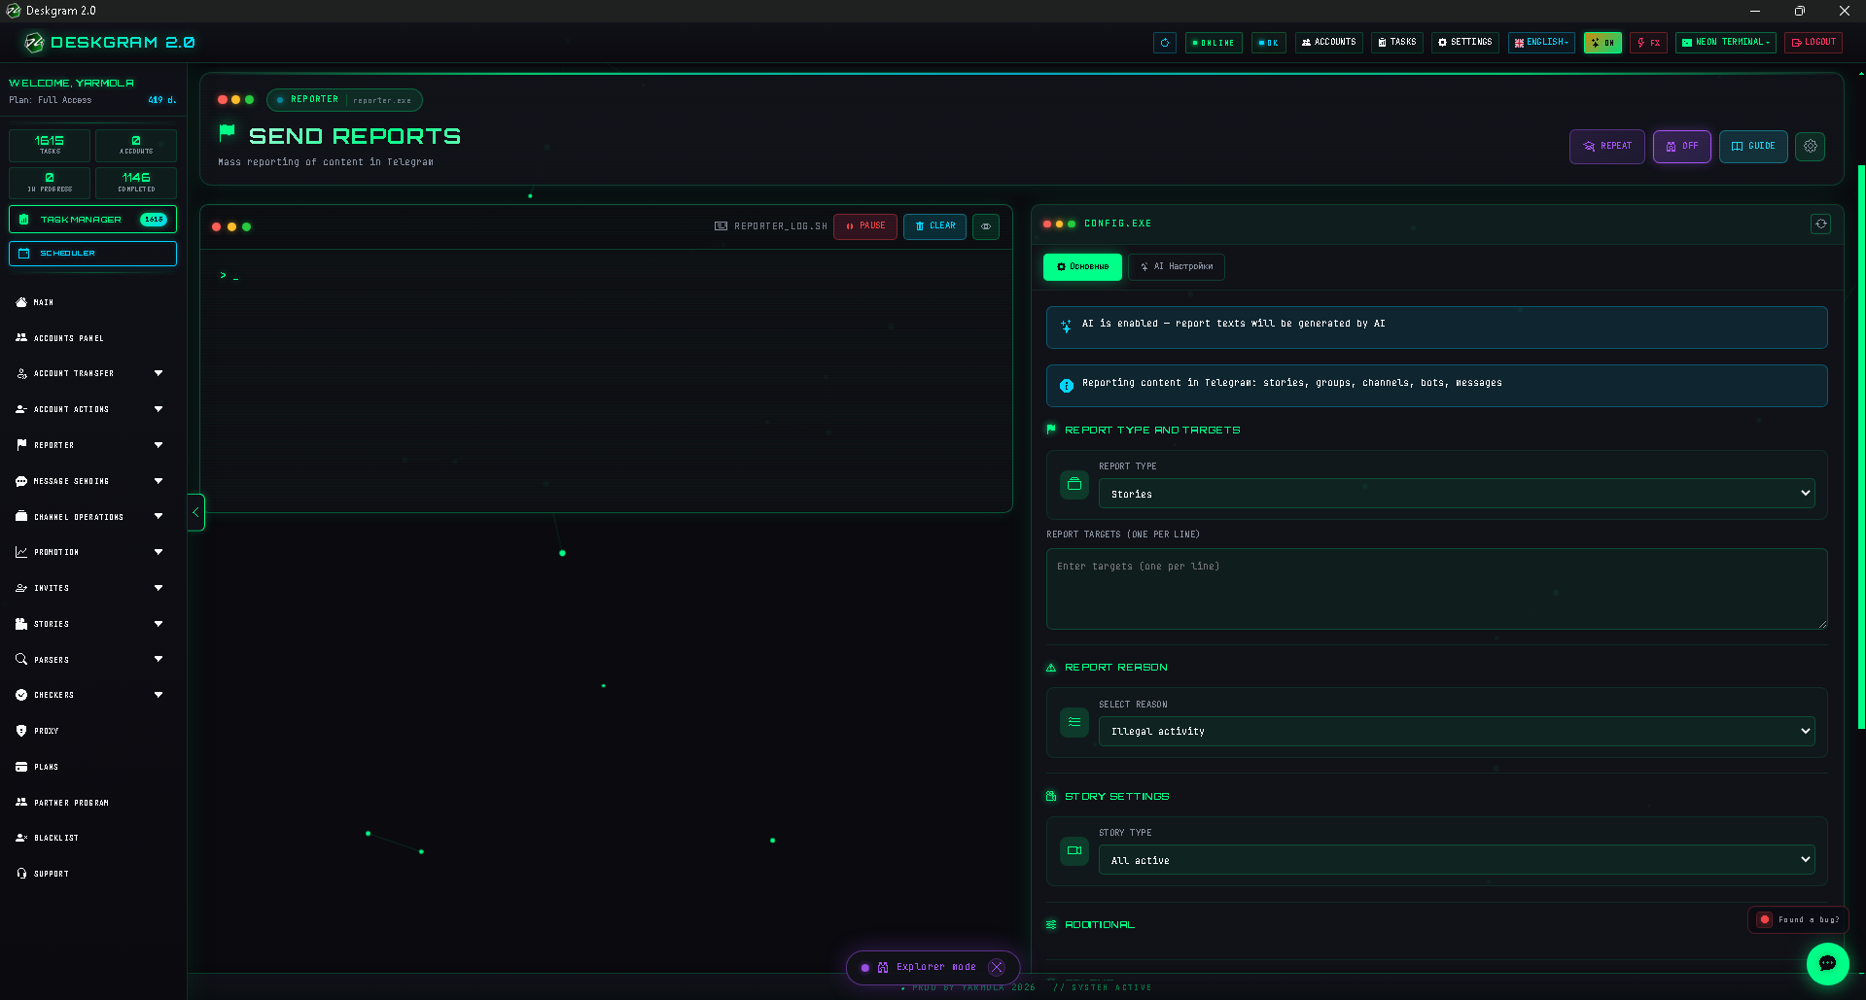The width and height of the screenshot is (1866, 1000).
Task: Open Main from the sidebar
Action: pyautogui.click(x=93, y=302)
